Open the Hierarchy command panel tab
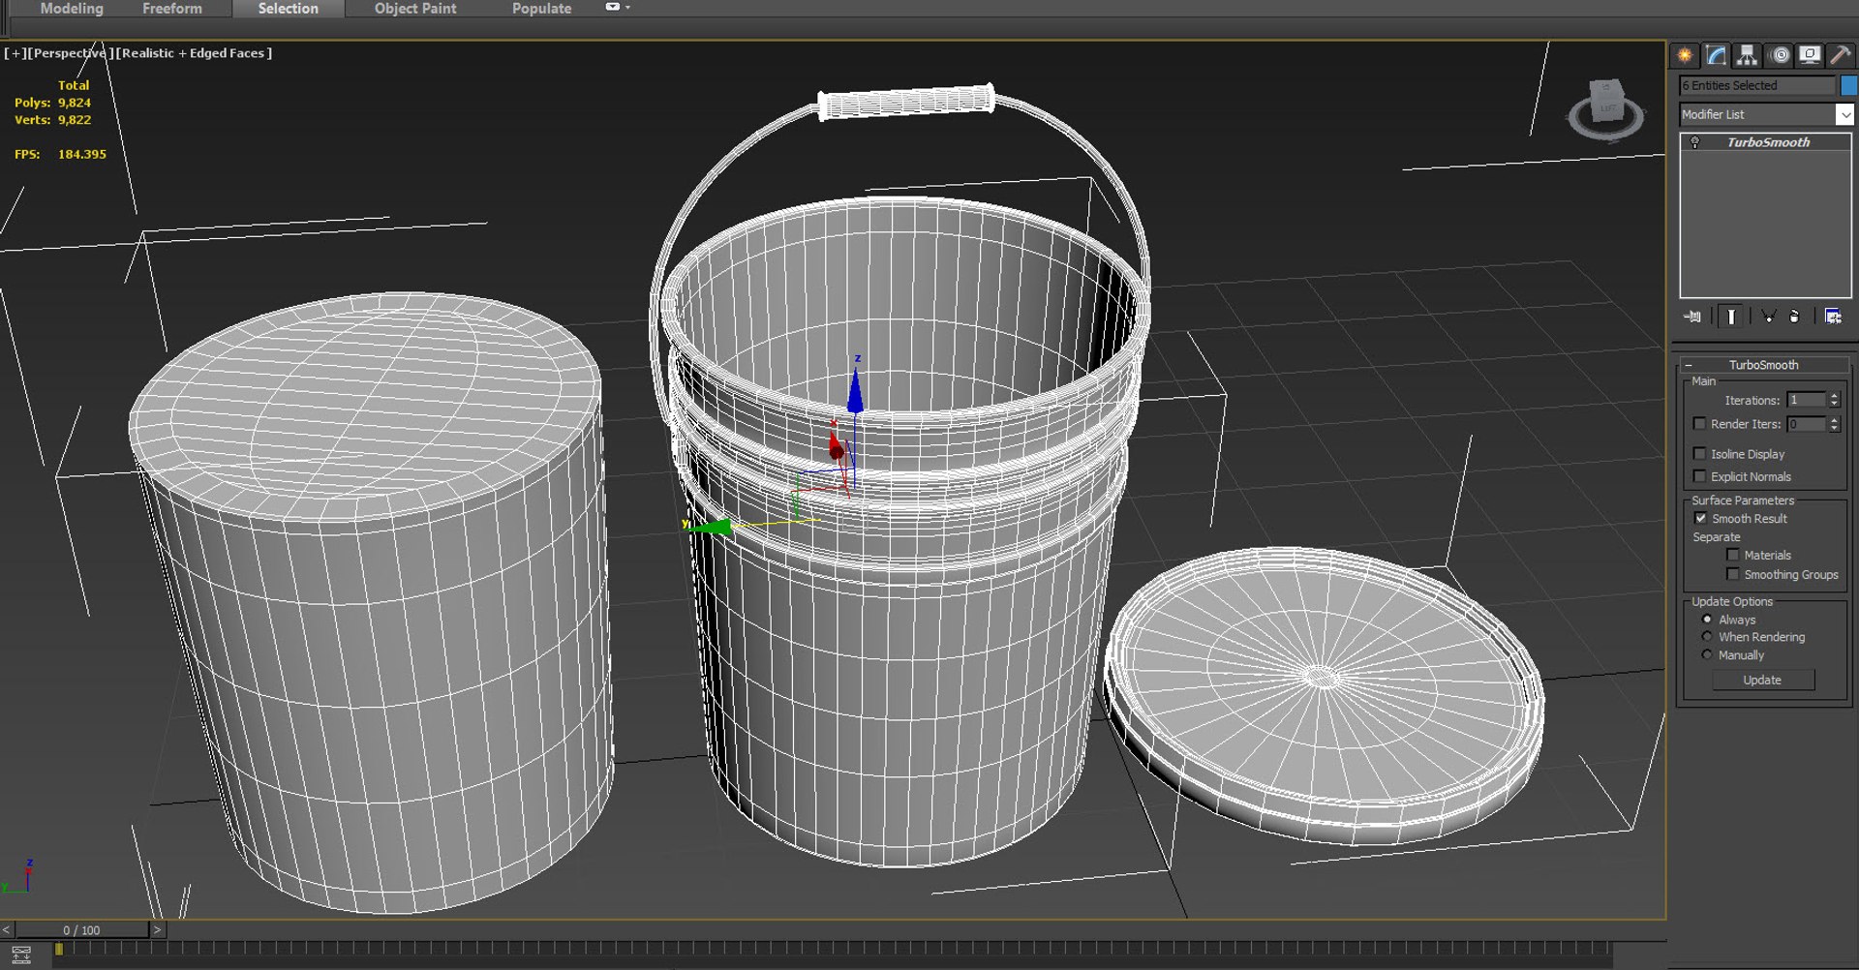 click(x=1747, y=55)
